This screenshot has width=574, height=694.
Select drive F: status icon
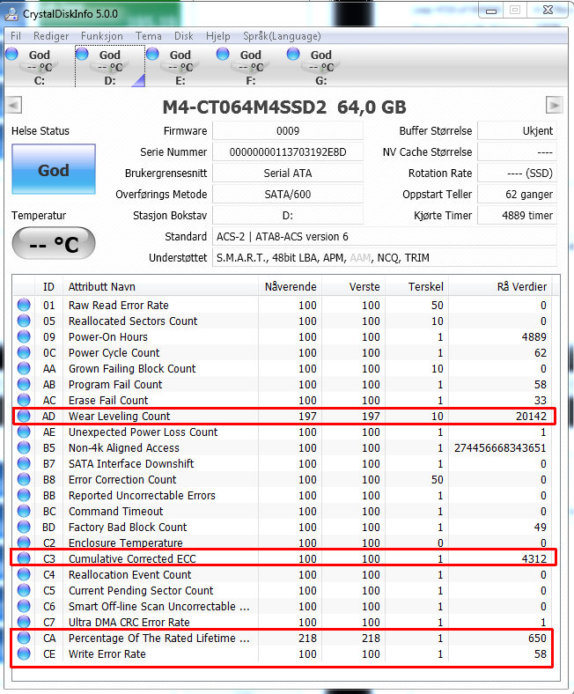[x=223, y=54]
